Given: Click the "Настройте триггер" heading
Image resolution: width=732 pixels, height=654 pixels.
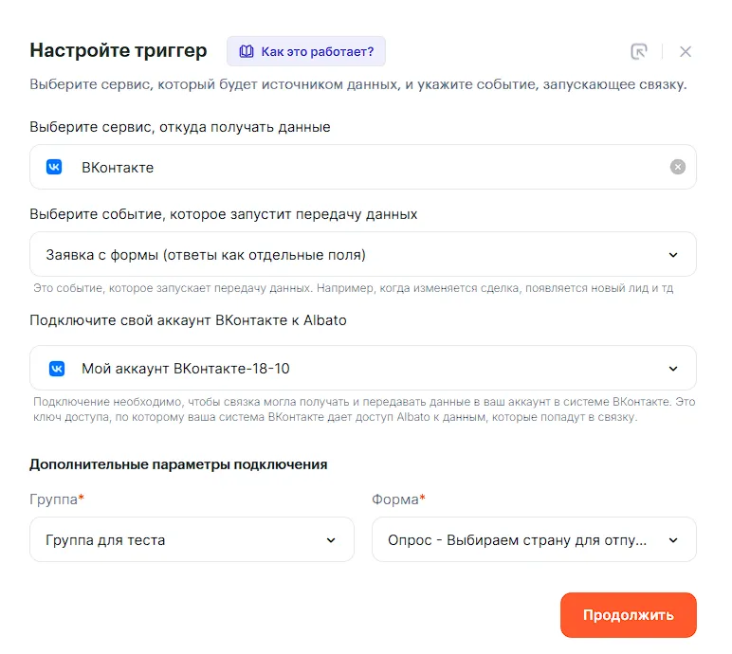Looking at the screenshot, I should click(x=119, y=51).
